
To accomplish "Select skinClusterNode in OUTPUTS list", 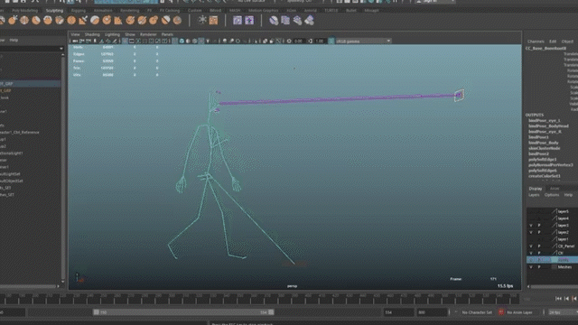I will pos(544,148).
